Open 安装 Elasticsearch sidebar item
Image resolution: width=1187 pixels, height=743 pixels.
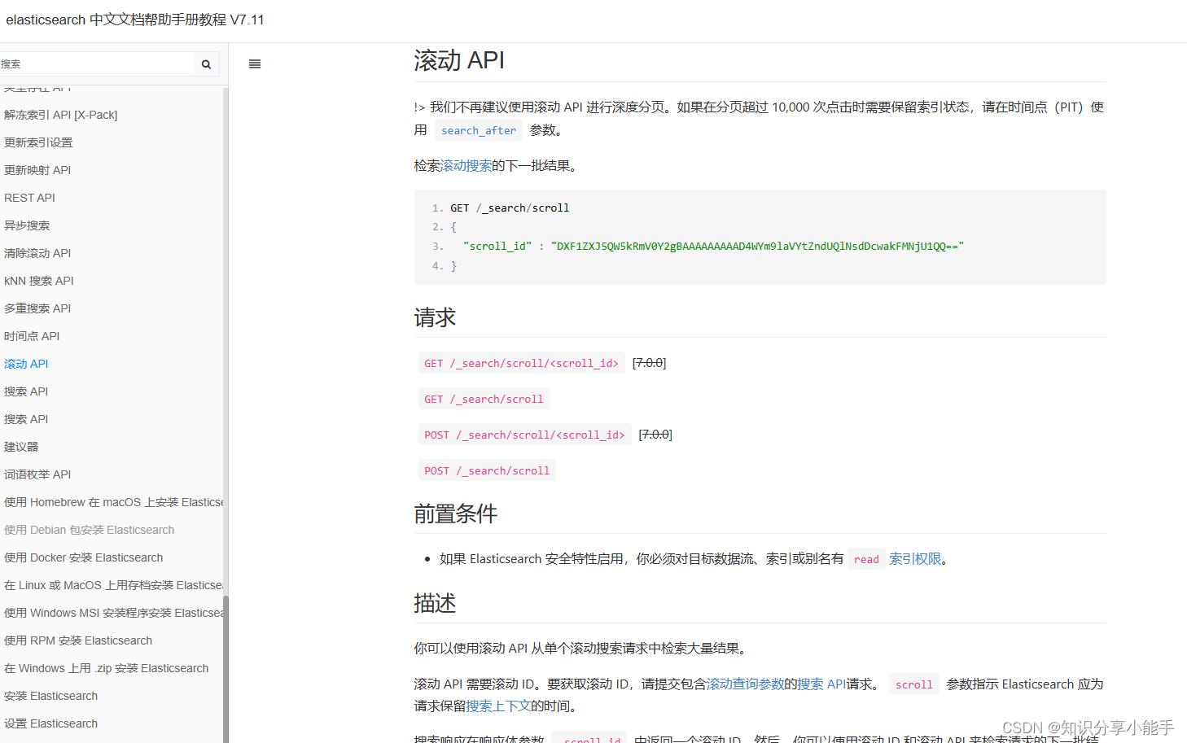pyautogui.click(x=51, y=696)
